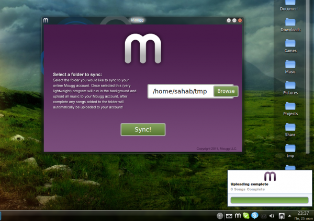314x221 pixels.
Task: Maximize the Mougg window
Action: pyautogui.click(x=234, y=20)
